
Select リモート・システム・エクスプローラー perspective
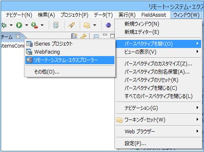70,60
